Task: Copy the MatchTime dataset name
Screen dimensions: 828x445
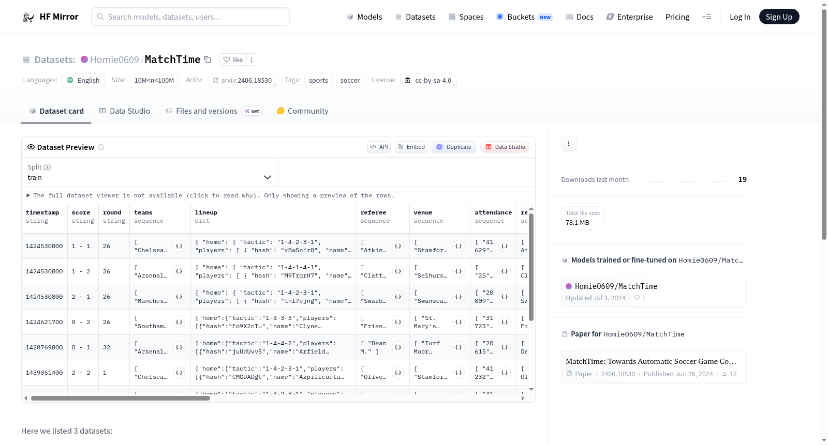Action: point(208,59)
